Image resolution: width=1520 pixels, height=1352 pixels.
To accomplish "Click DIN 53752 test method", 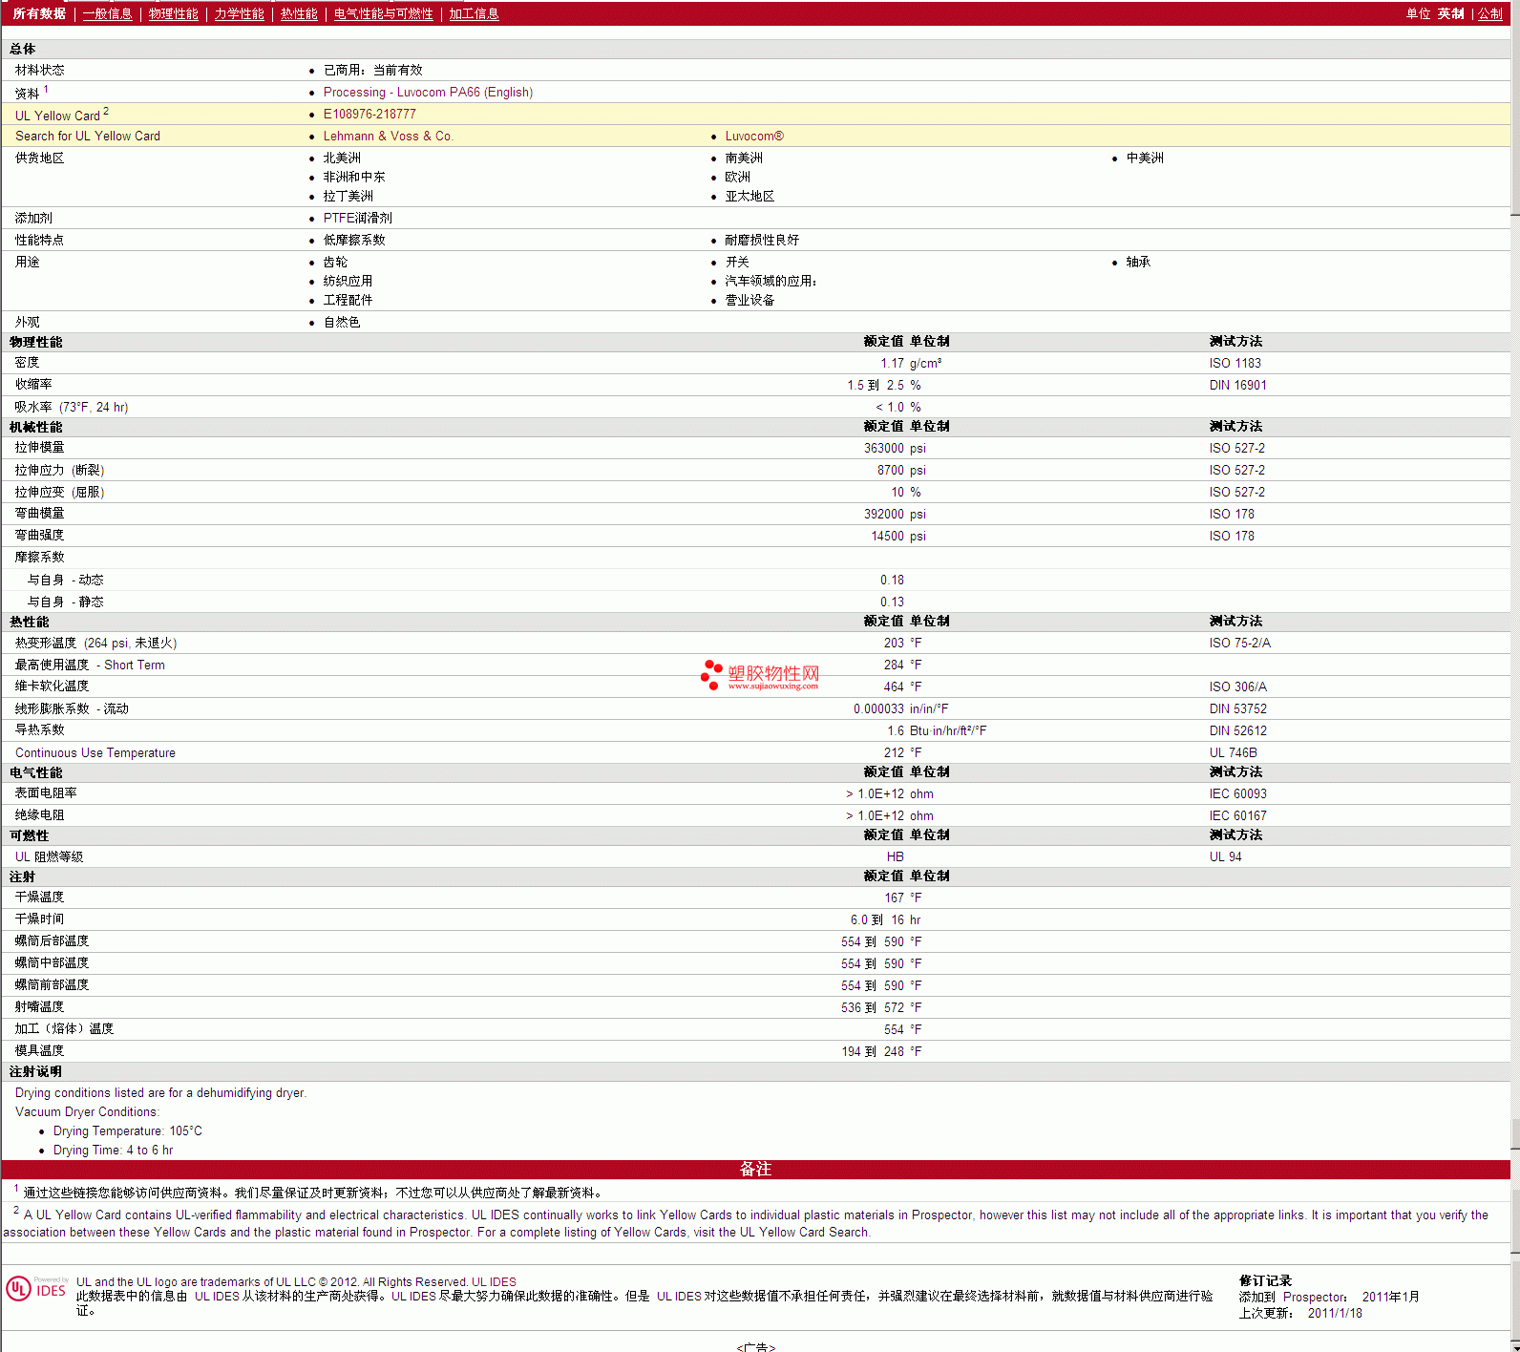I will coord(1237,708).
